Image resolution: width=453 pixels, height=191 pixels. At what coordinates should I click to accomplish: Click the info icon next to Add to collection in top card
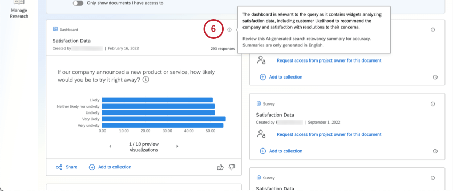(435, 77)
